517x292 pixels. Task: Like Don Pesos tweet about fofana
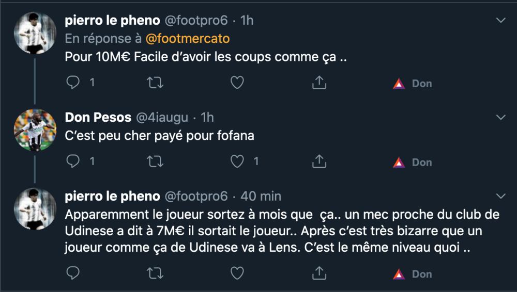(237, 161)
